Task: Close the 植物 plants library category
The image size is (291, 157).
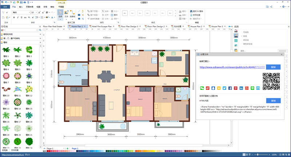Action: 40,42
